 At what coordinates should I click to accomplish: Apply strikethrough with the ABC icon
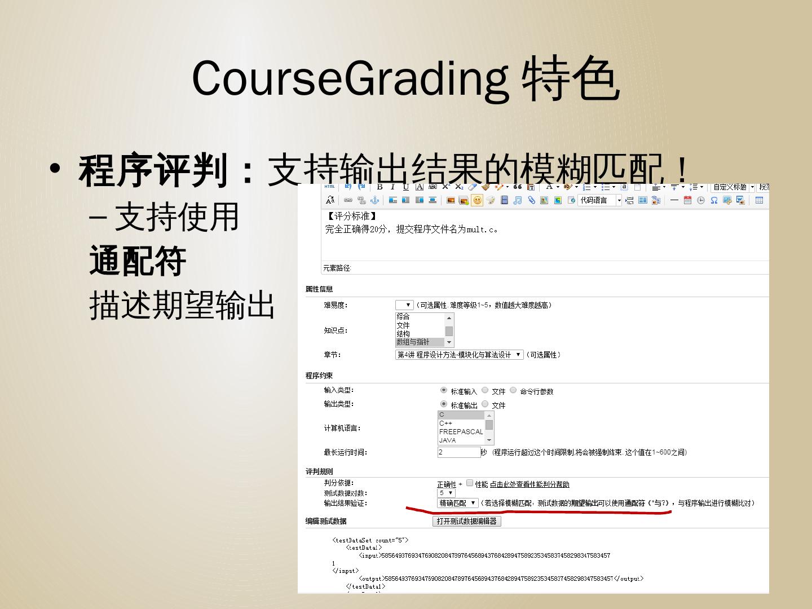pos(433,187)
